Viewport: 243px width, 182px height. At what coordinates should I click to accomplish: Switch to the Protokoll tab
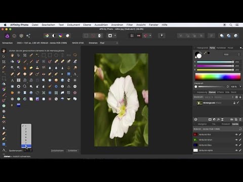point(226,124)
